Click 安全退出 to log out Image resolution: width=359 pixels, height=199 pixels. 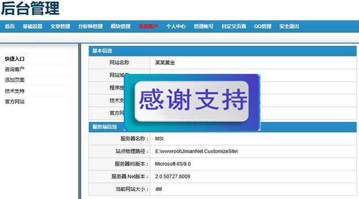pos(289,26)
